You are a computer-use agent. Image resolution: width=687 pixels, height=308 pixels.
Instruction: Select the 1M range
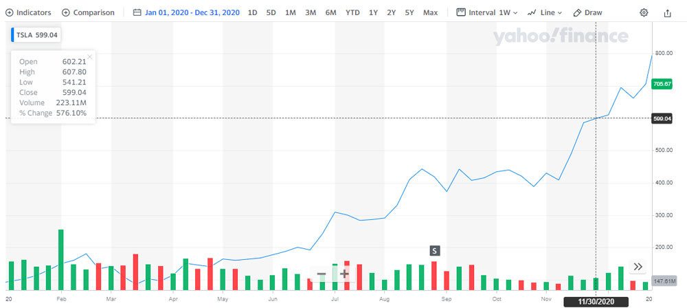coord(291,13)
